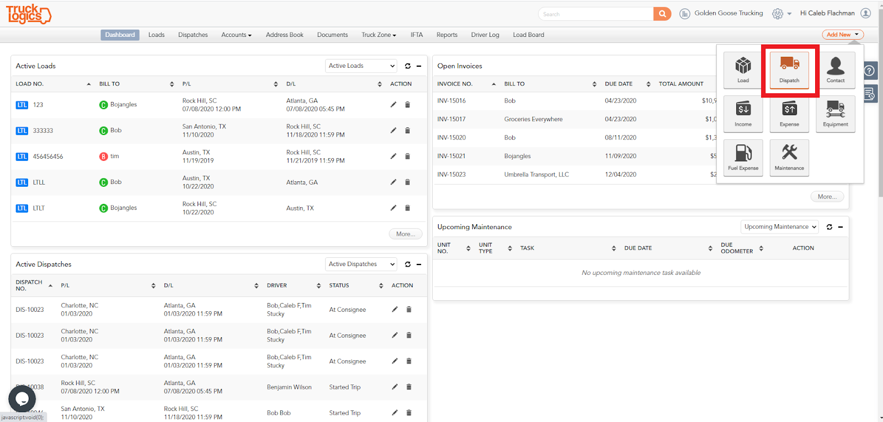
Task: Click the Golden Goose Trucking company icon
Action: coord(685,14)
